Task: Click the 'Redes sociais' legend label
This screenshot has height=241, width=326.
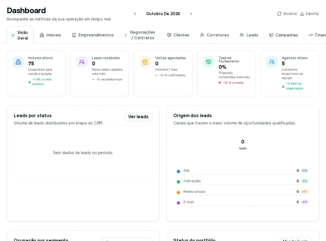Action: pos(194,192)
